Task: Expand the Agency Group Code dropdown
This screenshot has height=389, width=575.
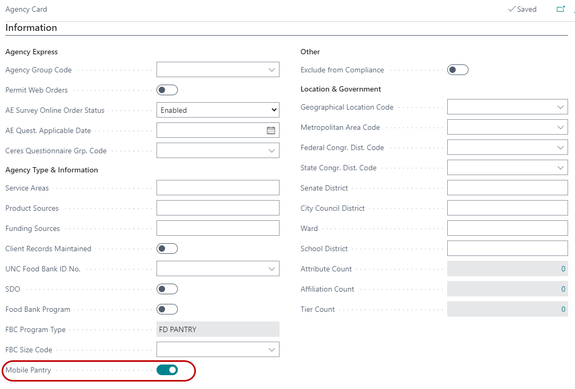Action: pyautogui.click(x=272, y=70)
